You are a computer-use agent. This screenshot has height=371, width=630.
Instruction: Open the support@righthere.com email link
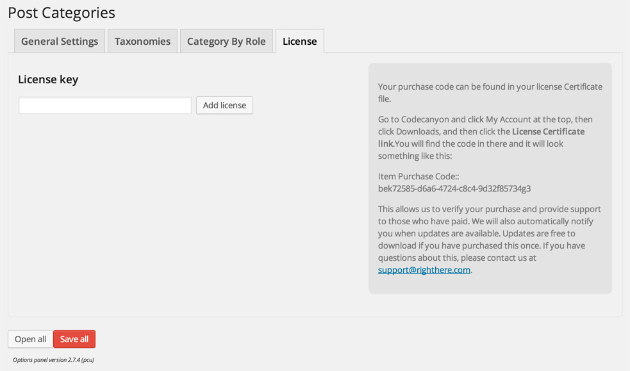pyautogui.click(x=424, y=270)
